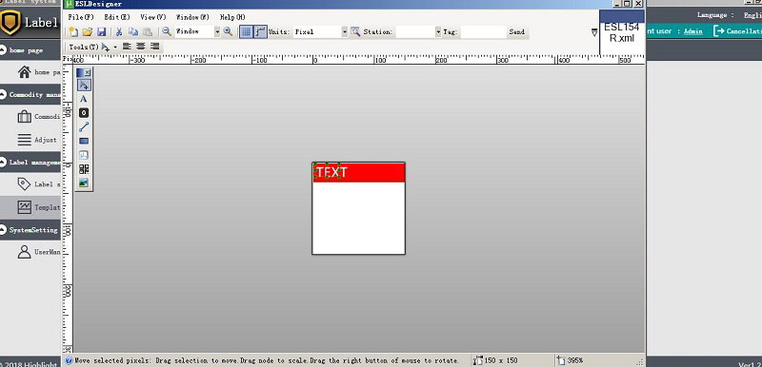Open the Station dropdown
This screenshot has height=367, width=762.
438,32
